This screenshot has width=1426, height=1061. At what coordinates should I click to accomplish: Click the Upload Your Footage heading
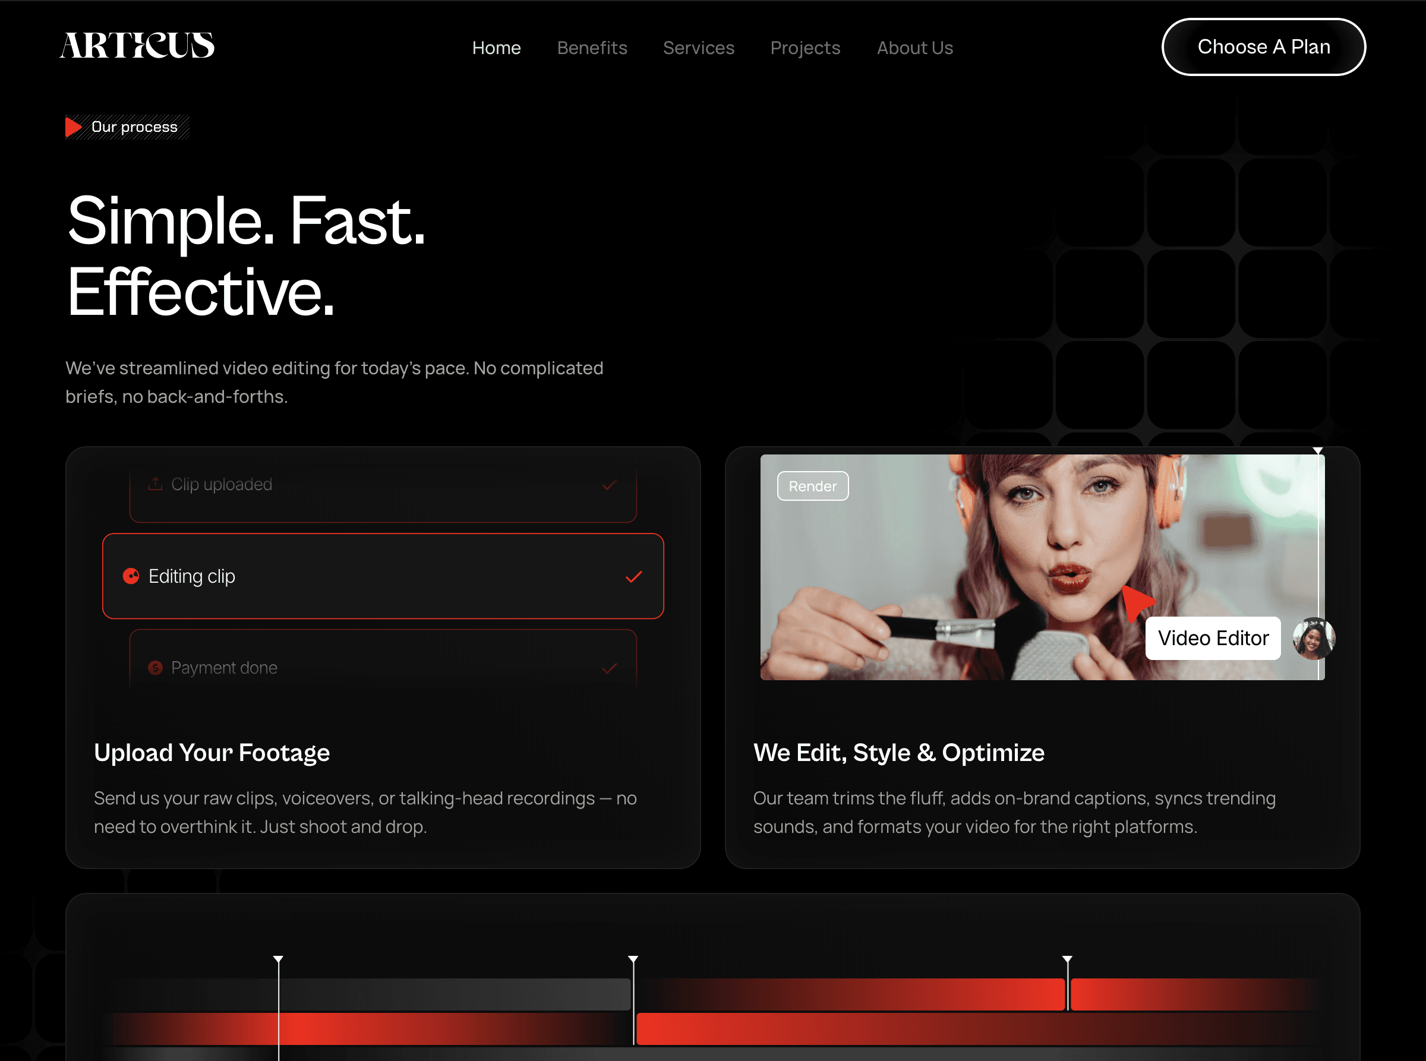pos(212,752)
